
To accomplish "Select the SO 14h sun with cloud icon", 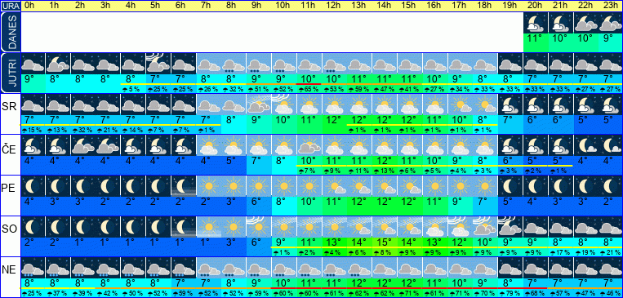I will pos(385,227).
